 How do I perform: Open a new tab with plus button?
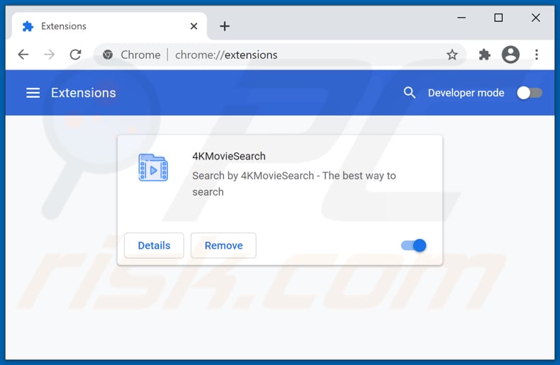pyautogui.click(x=225, y=26)
